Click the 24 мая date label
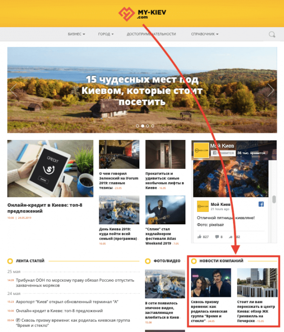Viewport: 284px width, 332px height. point(14,294)
